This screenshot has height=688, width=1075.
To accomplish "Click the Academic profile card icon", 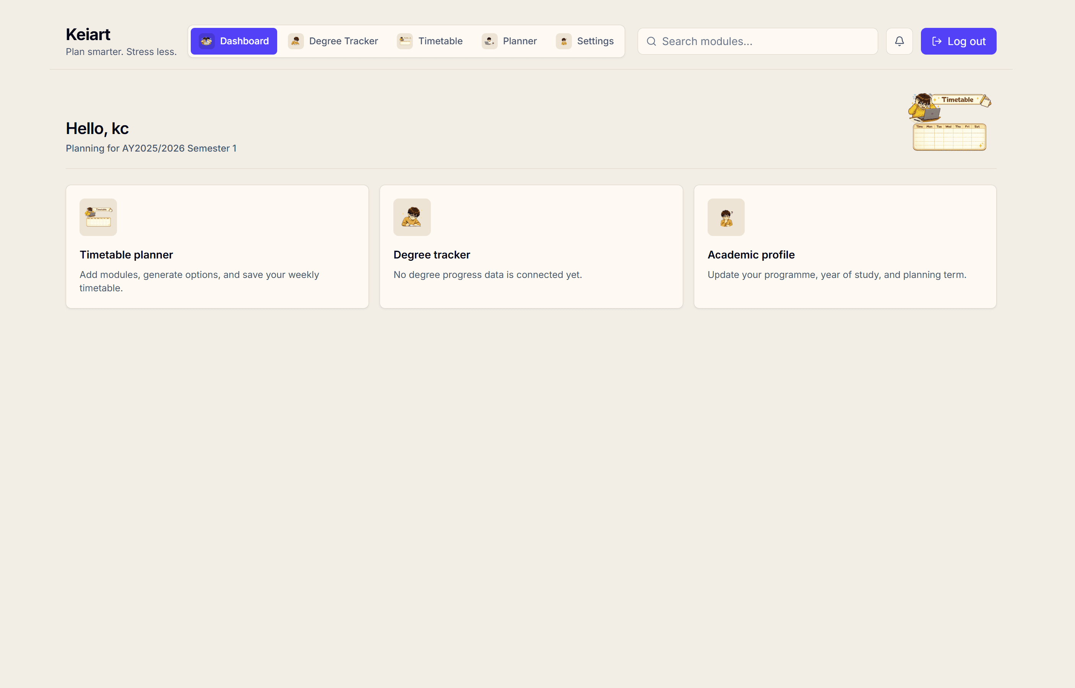I will 726,217.
